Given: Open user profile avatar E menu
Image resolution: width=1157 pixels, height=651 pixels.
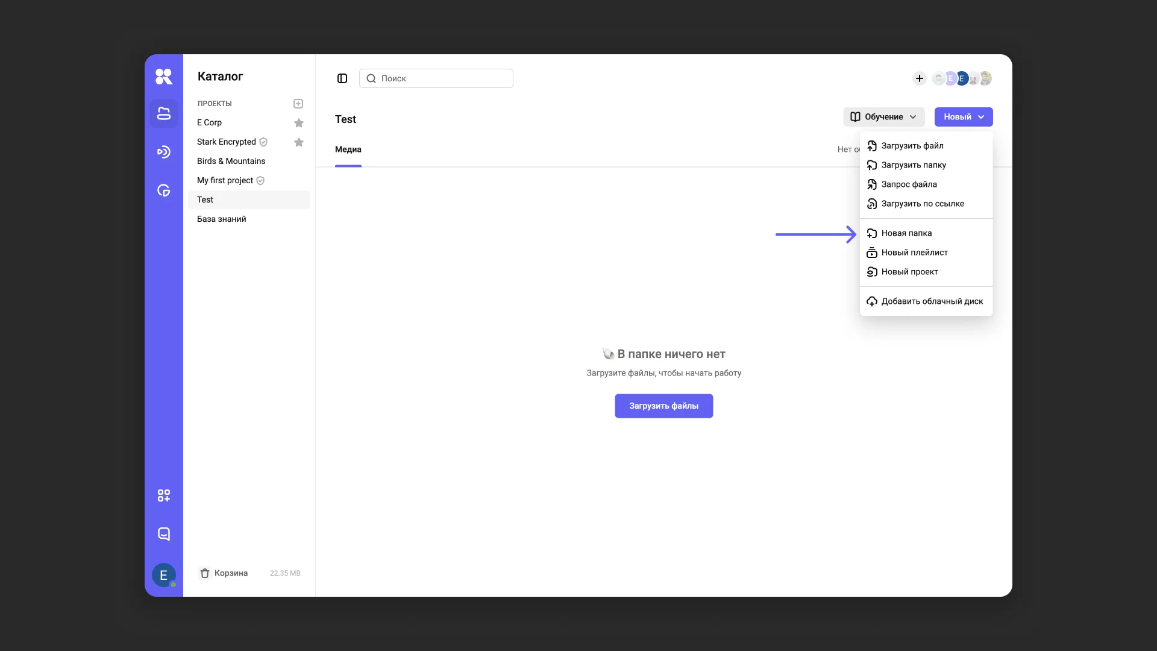Looking at the screenshot, I should (x=163, y=575).
